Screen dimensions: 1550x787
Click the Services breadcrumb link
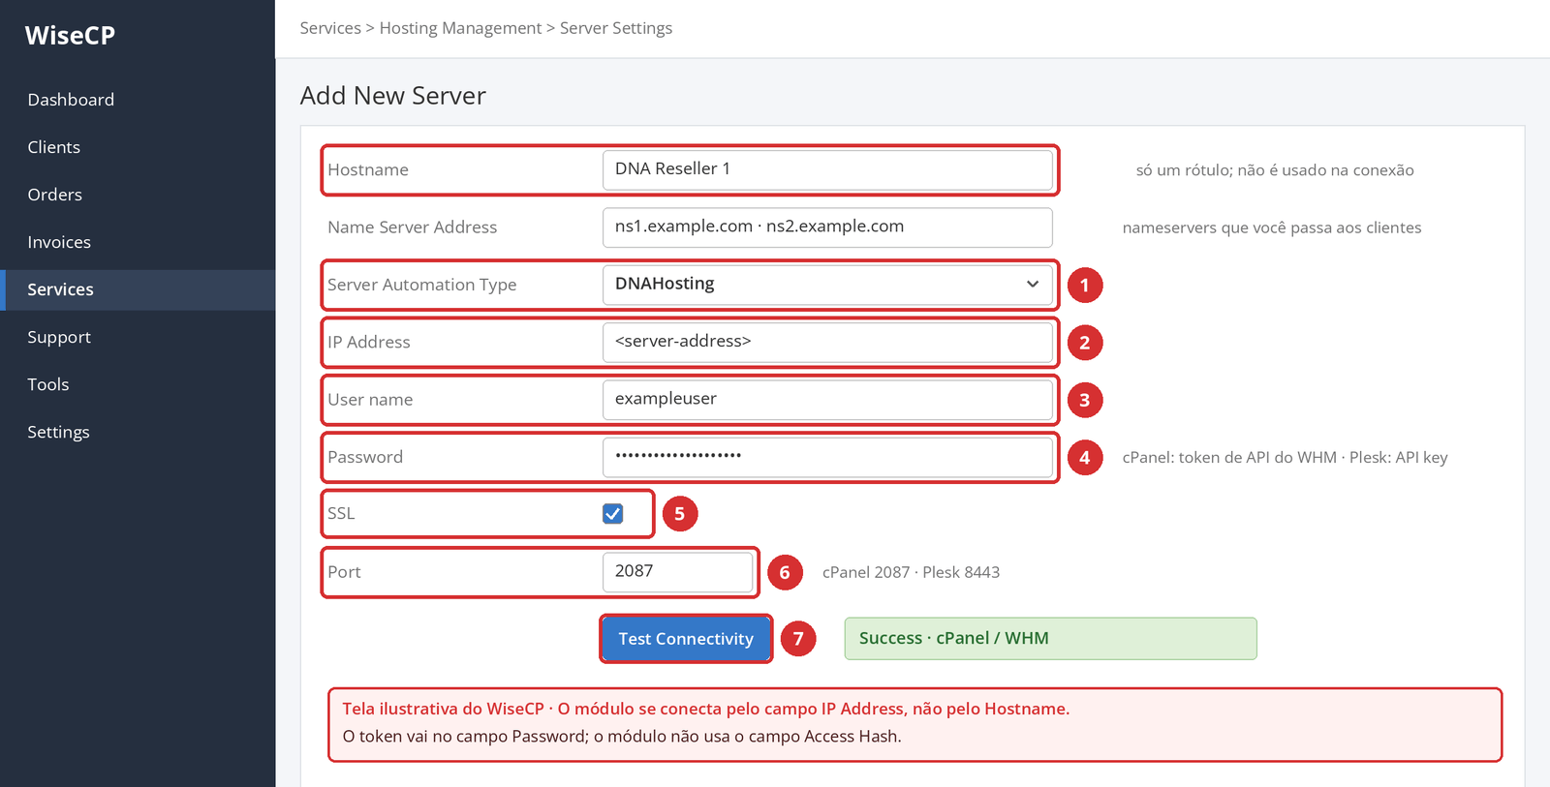point(330,28)
